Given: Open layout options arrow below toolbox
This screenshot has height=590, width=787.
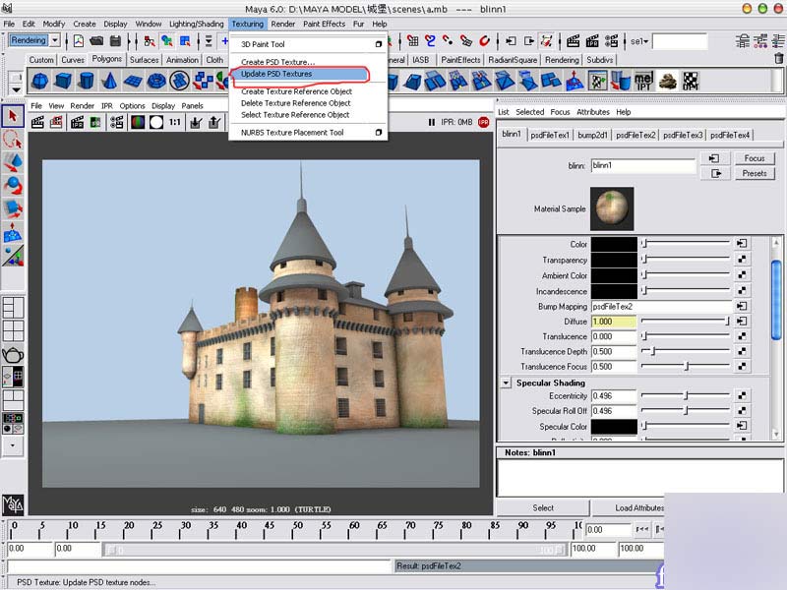Looking at the screenshot, I should 13,445.
